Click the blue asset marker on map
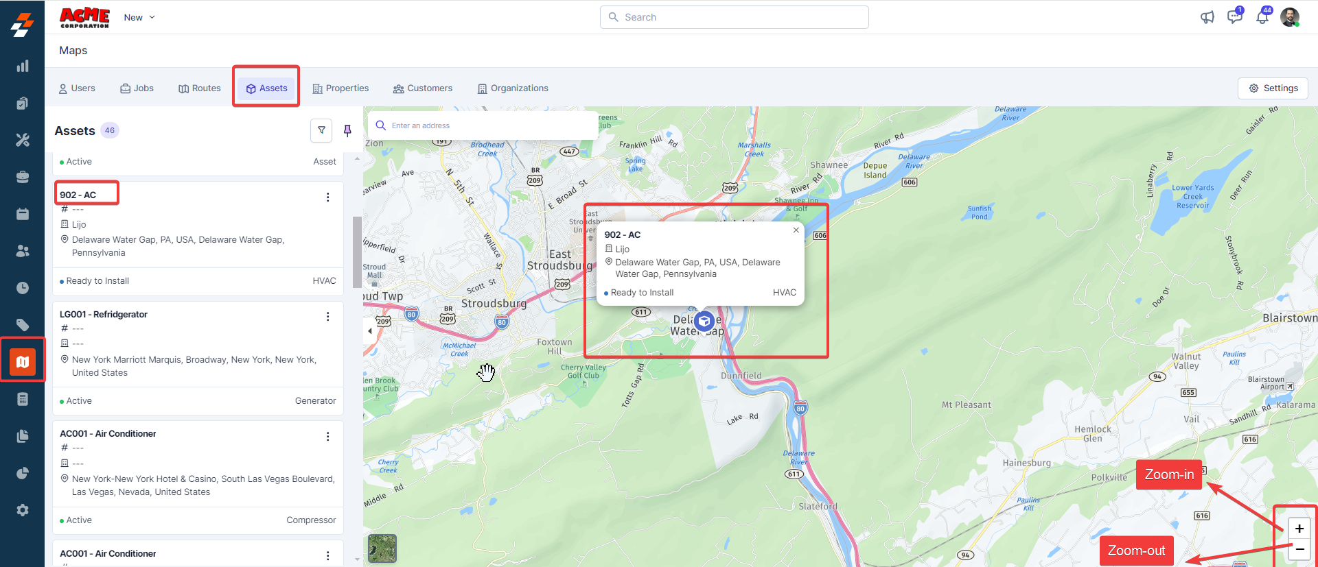Screen dimensions: 1318x567 click(704, 321)
